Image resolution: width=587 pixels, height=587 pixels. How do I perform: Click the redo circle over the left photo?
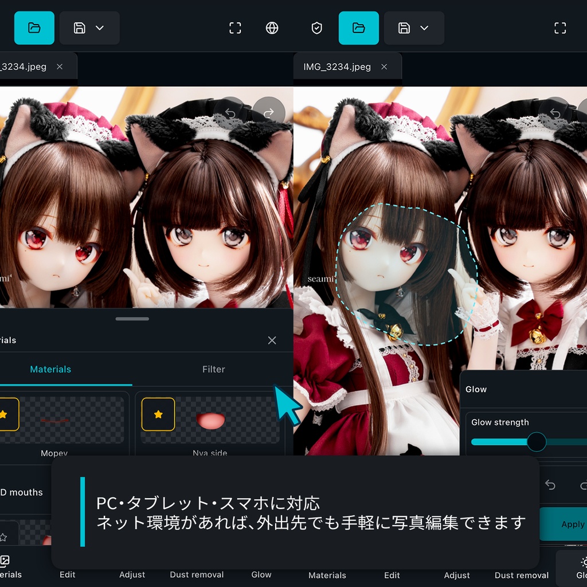(x=269, y=113)
